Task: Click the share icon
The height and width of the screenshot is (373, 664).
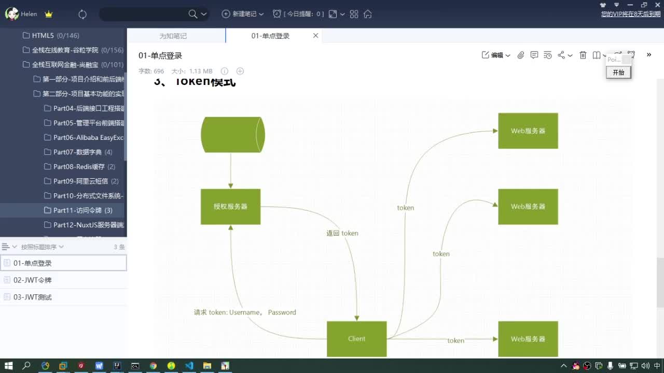Action: point(561,55)
